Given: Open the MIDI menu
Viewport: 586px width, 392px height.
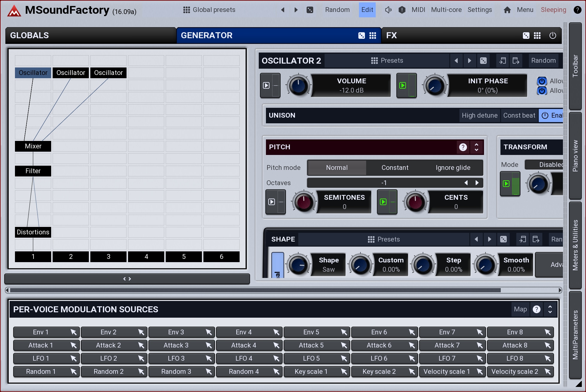Looking at the screenshot, I should coord(418,10).
